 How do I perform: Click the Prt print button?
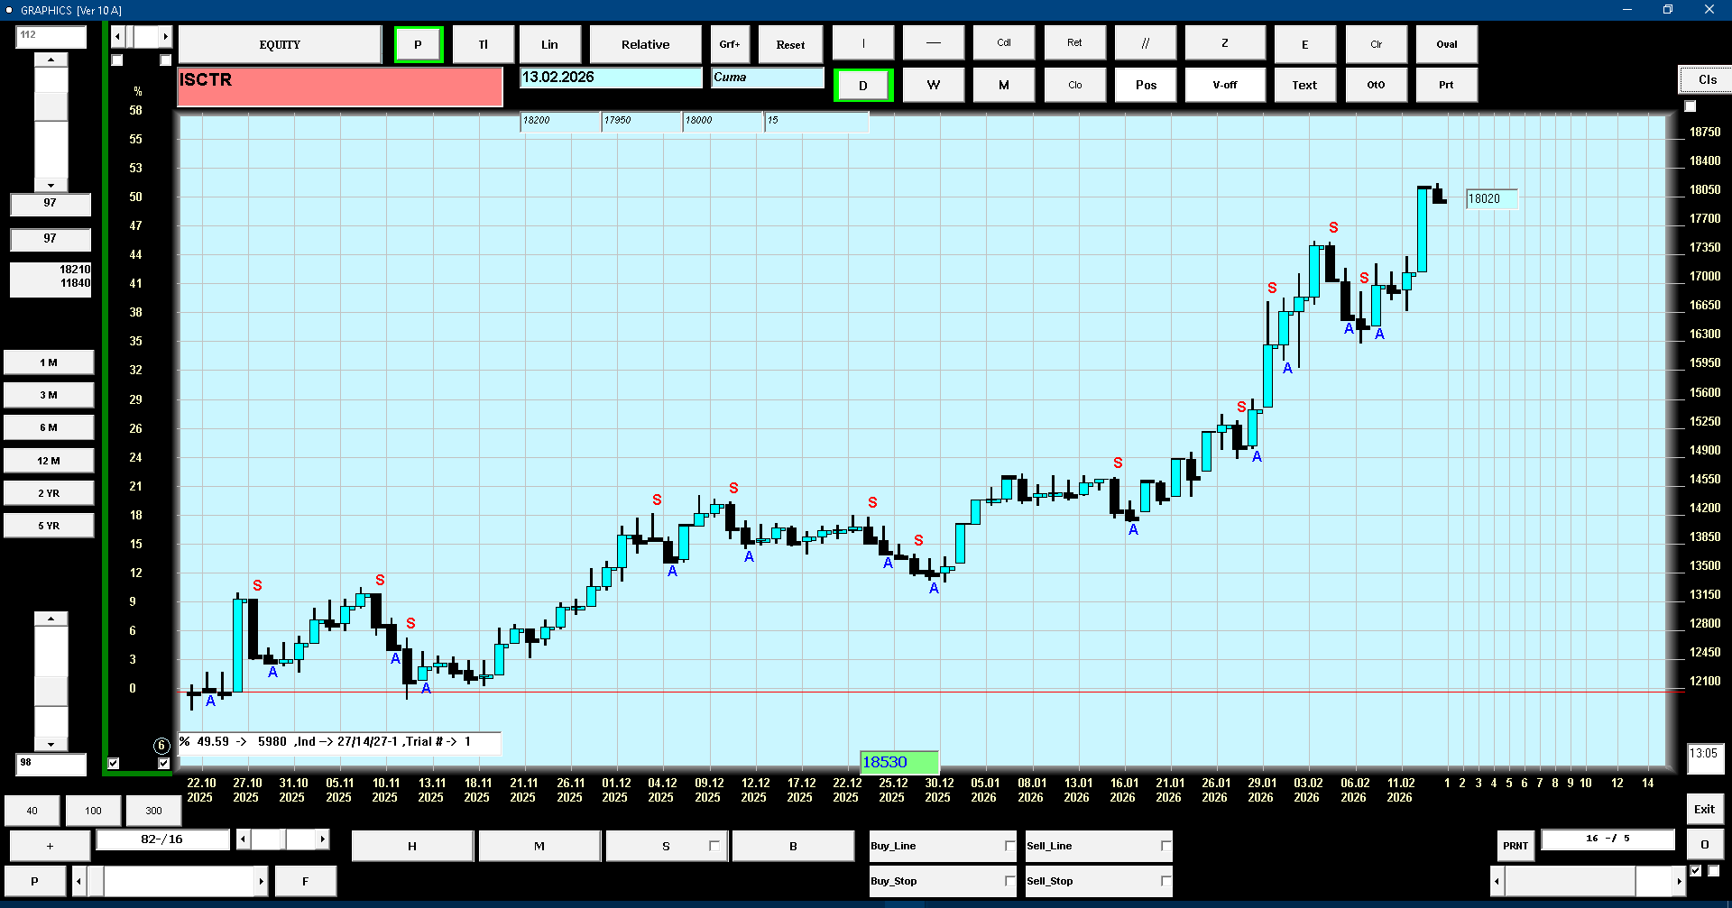tap(1446, 85)
